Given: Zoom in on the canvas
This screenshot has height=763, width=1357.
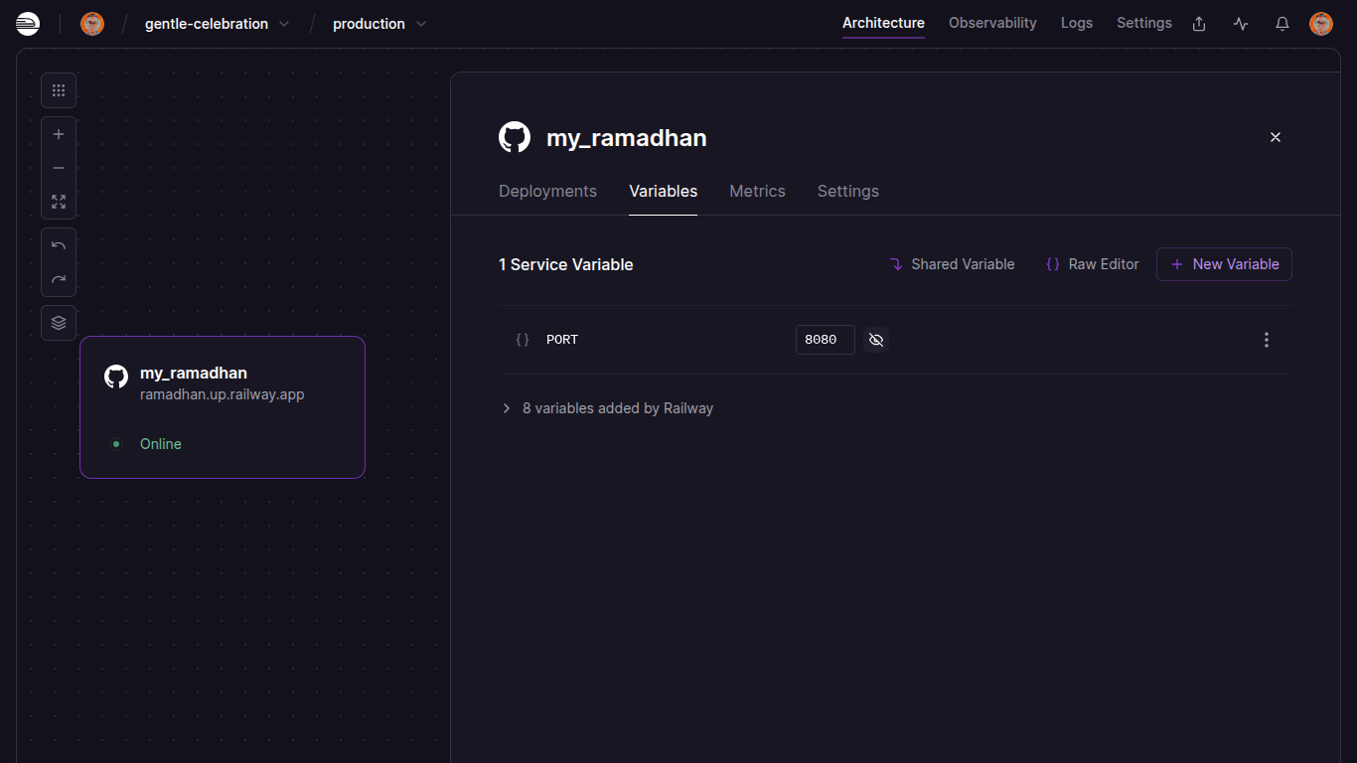Looking at the screenshot, I should (x=59, y=134).
